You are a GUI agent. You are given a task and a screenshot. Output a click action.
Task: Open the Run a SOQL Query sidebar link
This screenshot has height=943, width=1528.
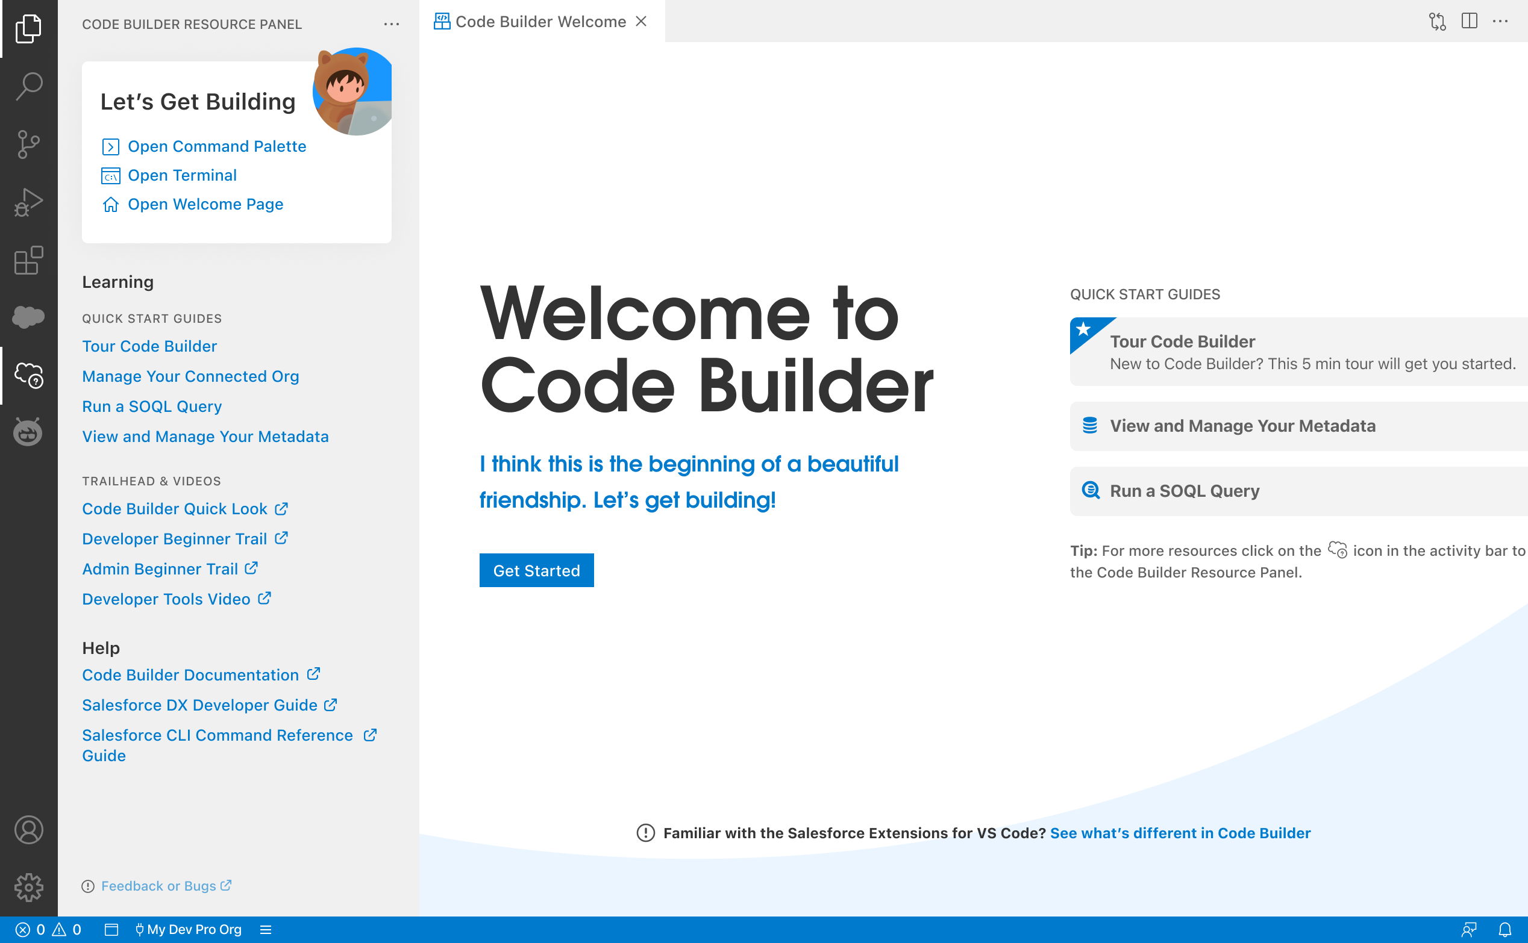click(152, 406)
